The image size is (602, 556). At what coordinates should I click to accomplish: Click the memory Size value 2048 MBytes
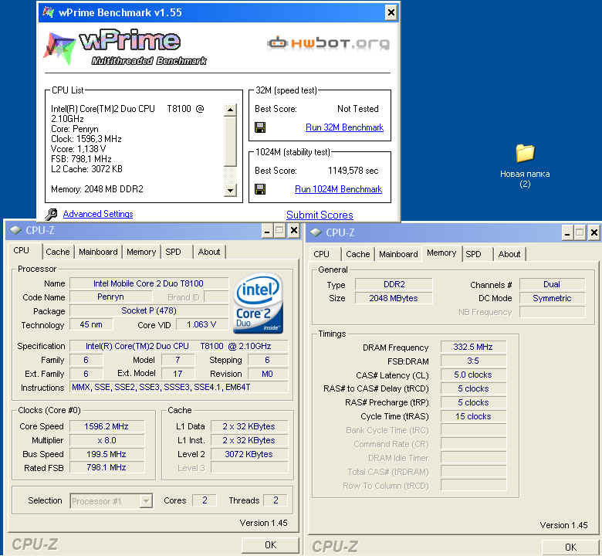coord(394,298)
